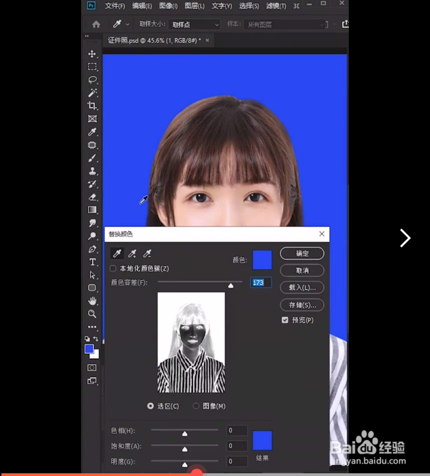Select the Dodge tool
Viewport: 430px width, 476px height.
pyautogui.click(x=92, y=236)
